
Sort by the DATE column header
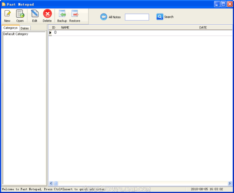click(203, 28)
